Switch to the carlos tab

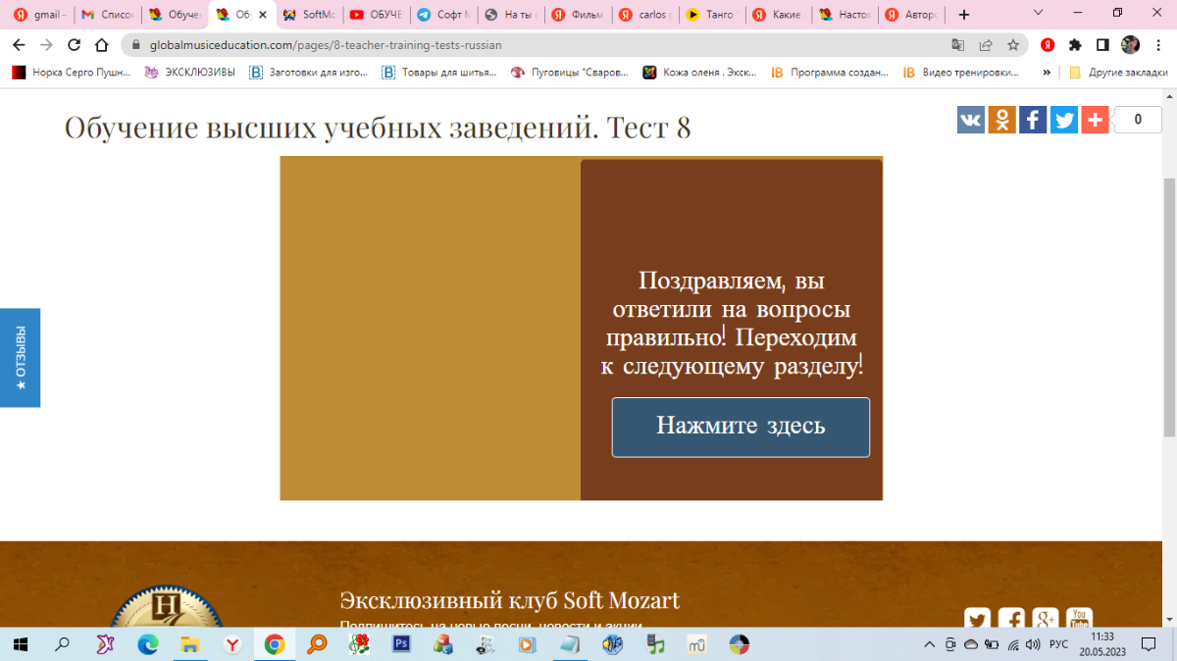click(x=644, y=15)
